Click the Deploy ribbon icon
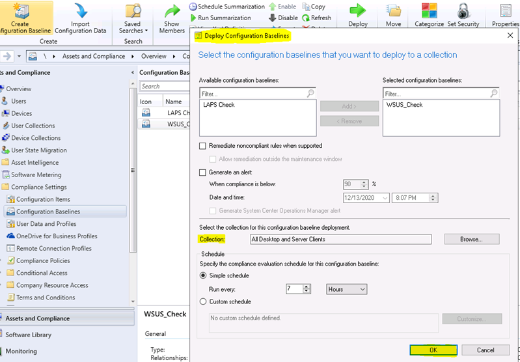 click(x=358, y=10)
